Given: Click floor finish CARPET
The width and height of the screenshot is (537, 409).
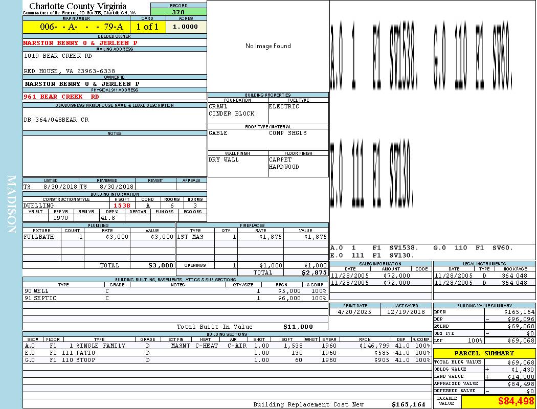Looking at the screenshot, I should coord(280,160).
